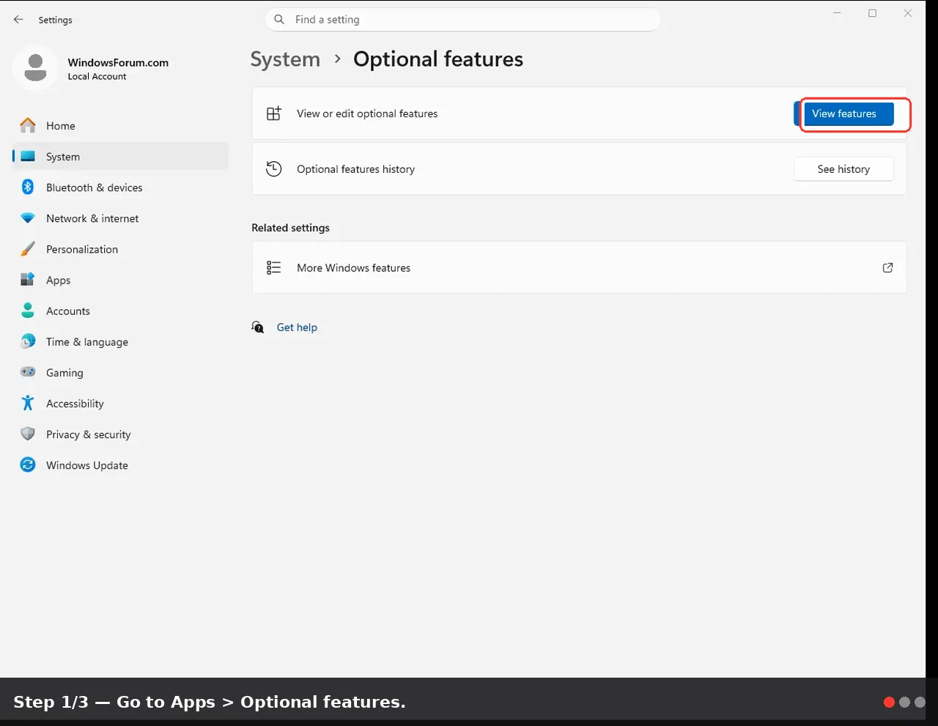Image resolution: width=938 pixels, height=726 pixels.
Task: Click the Accounts person icon
Action: [x=28, y=311]
